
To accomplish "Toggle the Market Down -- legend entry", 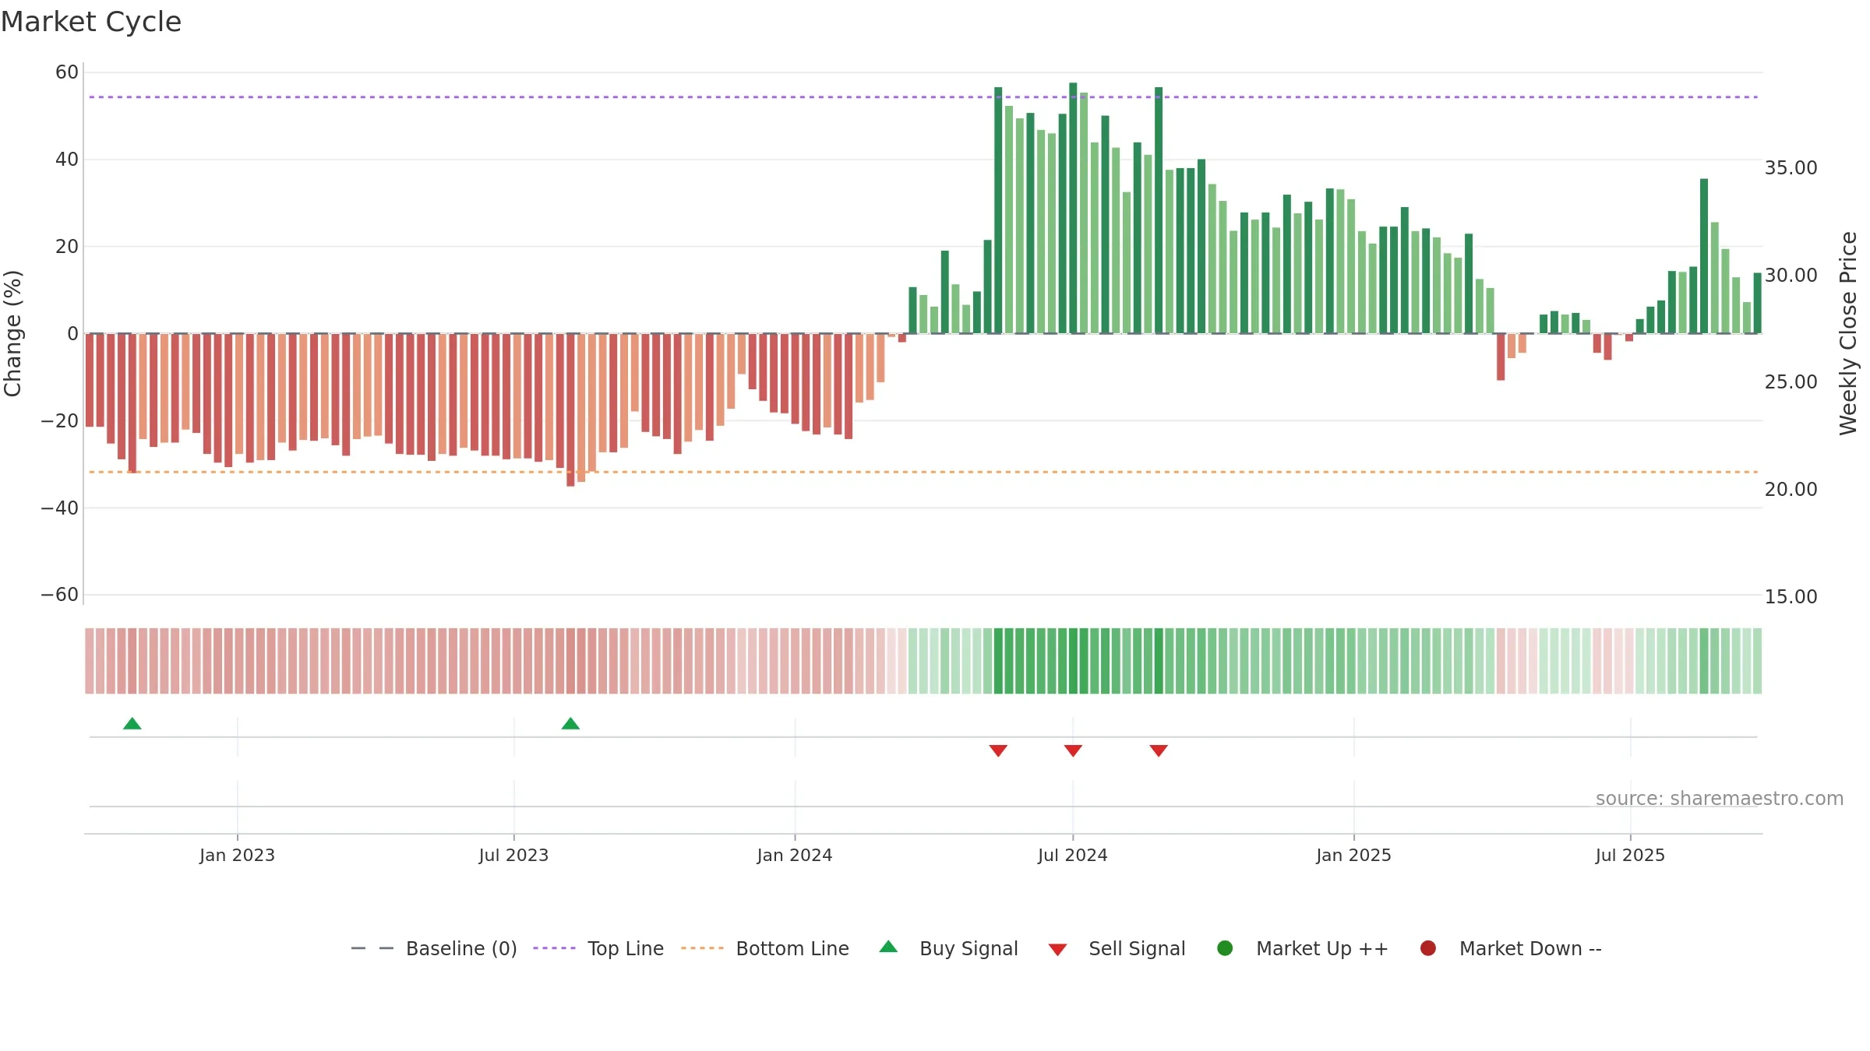I will [x=1511, y=948].
